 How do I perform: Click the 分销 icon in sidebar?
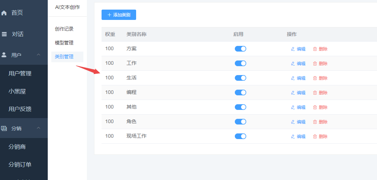(4, 128)
